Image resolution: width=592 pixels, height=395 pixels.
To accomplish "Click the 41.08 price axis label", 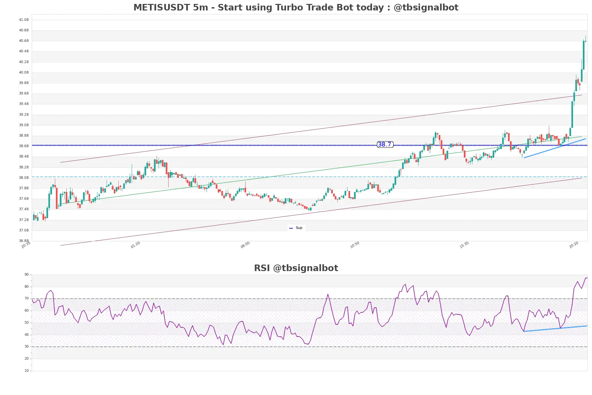I will tap(24, 20).
